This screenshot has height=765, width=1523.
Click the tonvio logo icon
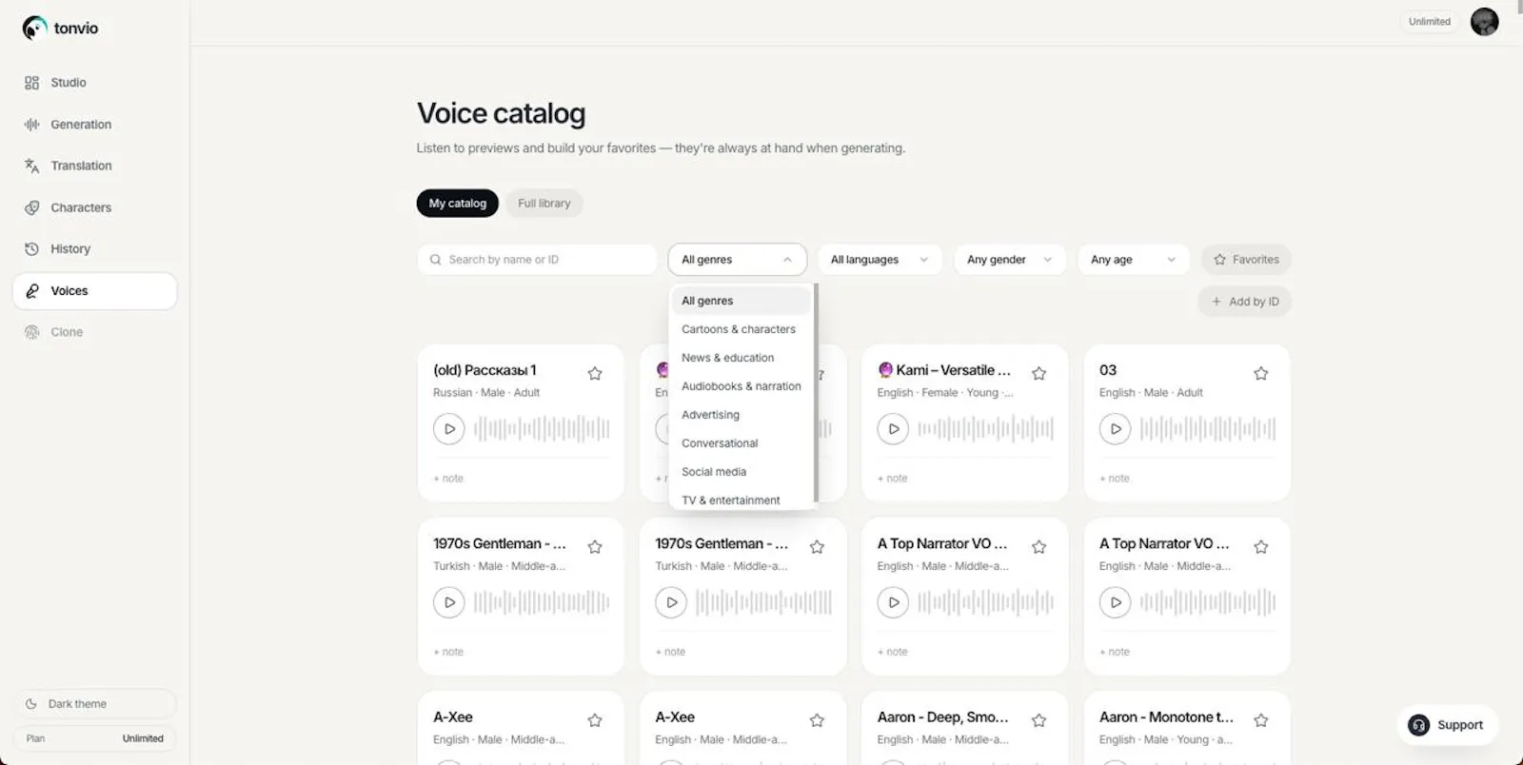point(34,28)
